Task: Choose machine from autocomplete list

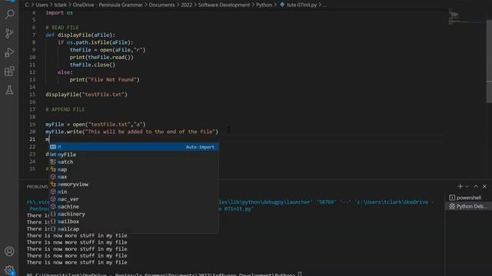Action: click(x=134, y=206)
